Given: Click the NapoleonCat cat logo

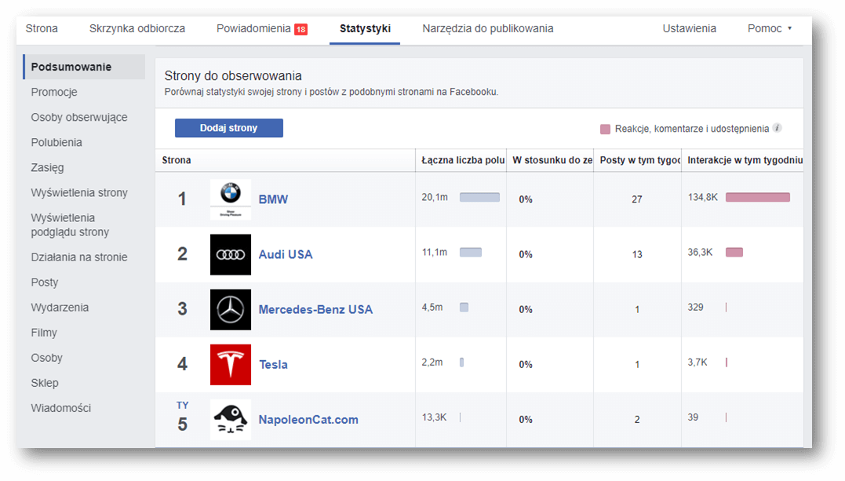Looking at the screenshot, I should point(230,420).
